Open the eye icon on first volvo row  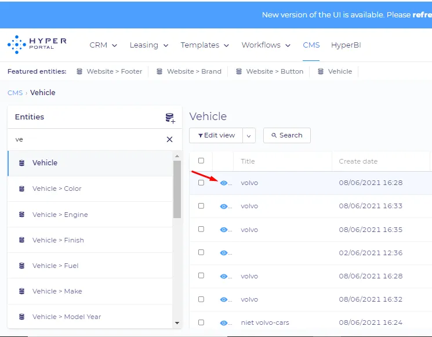click(x=224, y=183)
